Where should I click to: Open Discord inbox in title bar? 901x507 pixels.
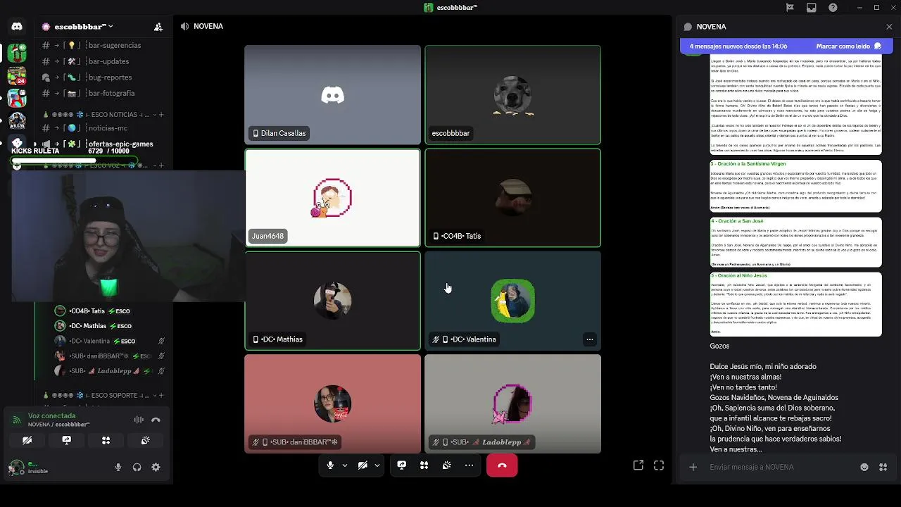tap(812, 8)
